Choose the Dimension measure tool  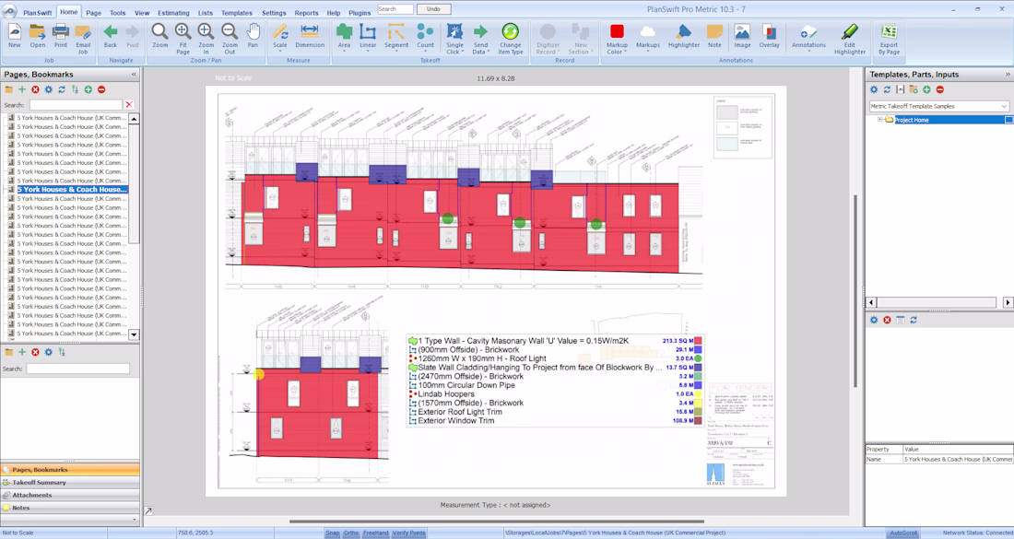click(310, 35)
